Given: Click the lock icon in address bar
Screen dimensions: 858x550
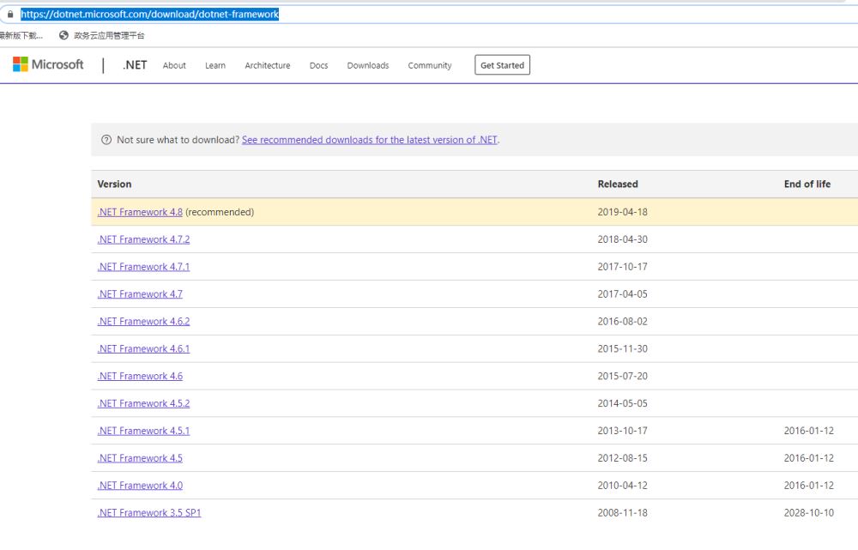Looking at the screenshot, I should [10, 15].
